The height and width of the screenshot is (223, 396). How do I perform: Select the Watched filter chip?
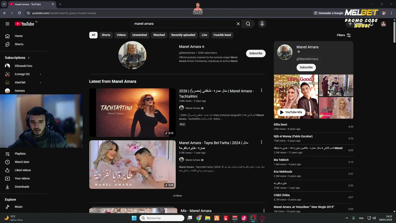pyautogui.click(x=159, y=35)
